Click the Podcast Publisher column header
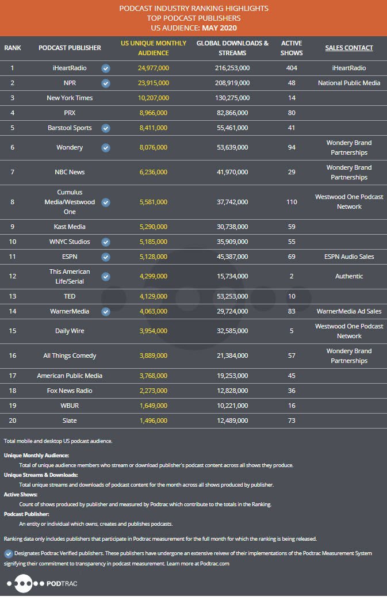 70,48
